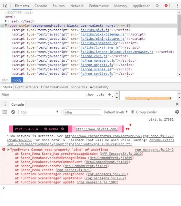
Task: Click the orange margin box model
Action: click(x=148, y=98)
